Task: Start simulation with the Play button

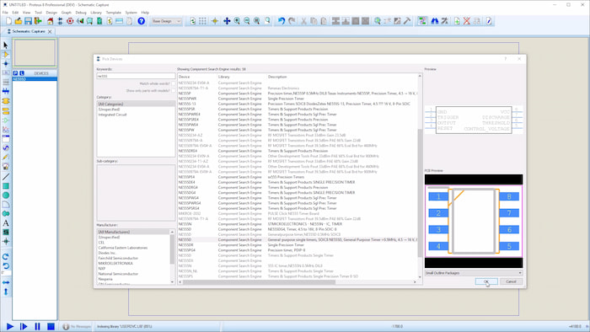Action: [x=10, y=326]
